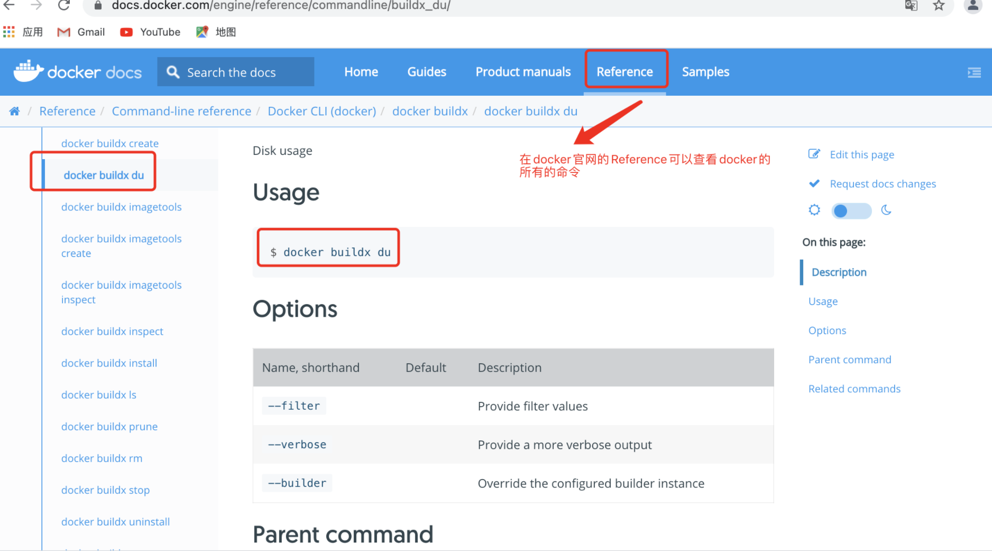This screenshot has width=992, height=551.
Task: Select the Reference nav item
Action: coord(625,72)
